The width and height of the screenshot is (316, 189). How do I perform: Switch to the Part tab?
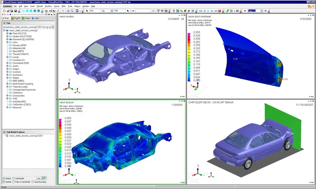[x=26, y=18]
